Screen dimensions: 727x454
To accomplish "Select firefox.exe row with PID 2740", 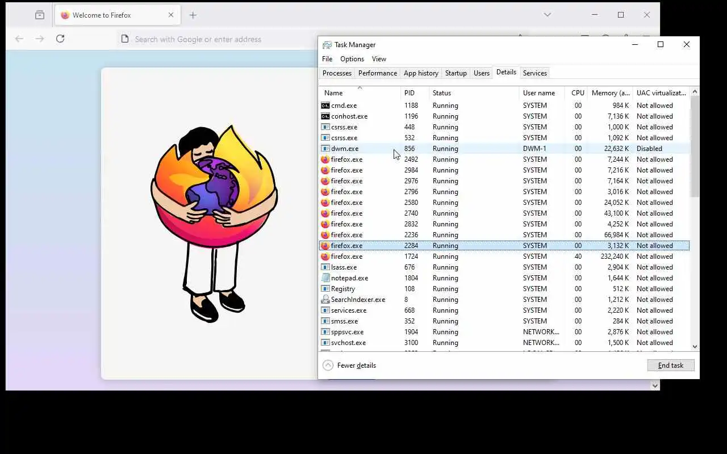I will [504, 213].
